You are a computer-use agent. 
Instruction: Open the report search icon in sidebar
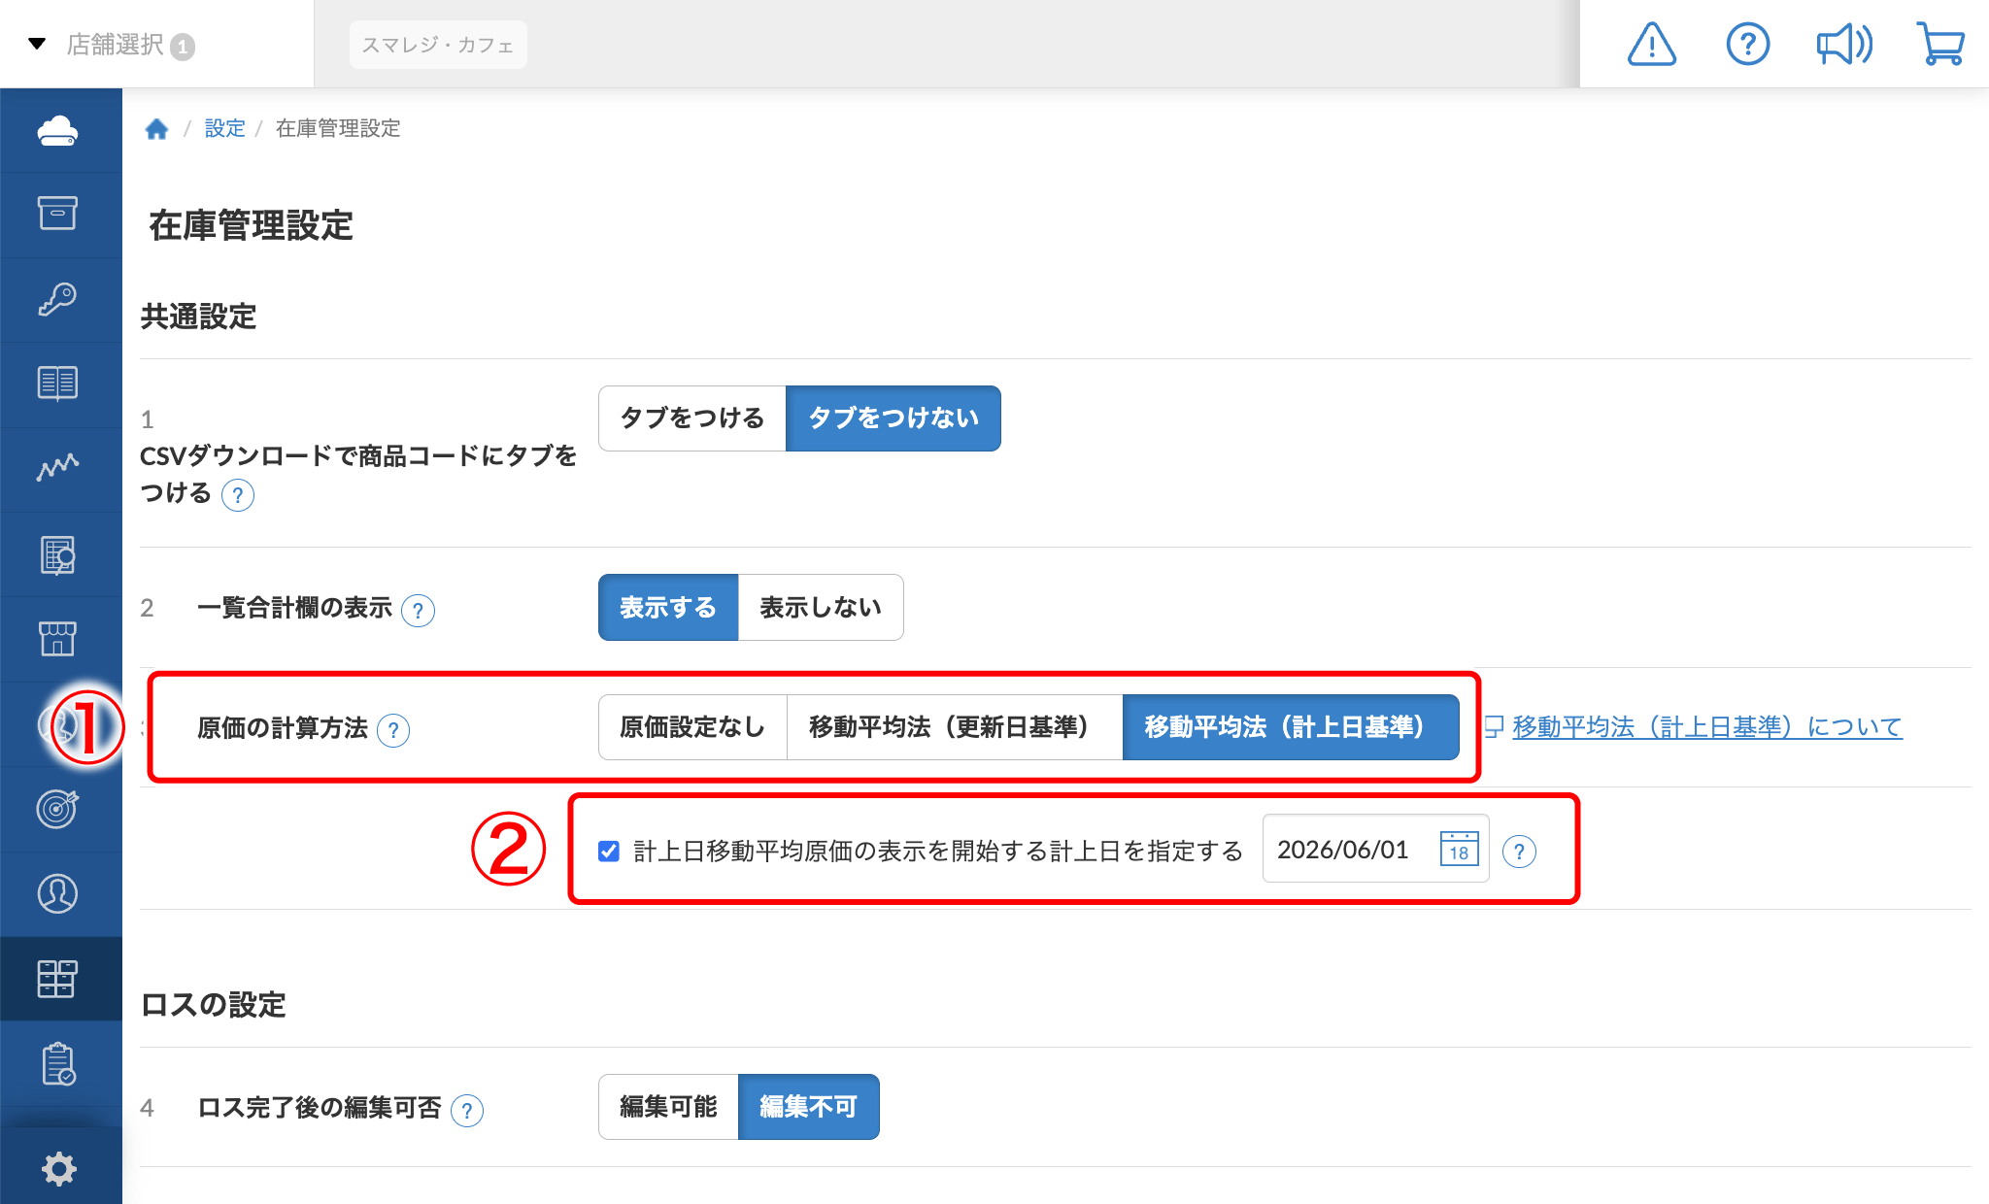click(x=58, y=554)
